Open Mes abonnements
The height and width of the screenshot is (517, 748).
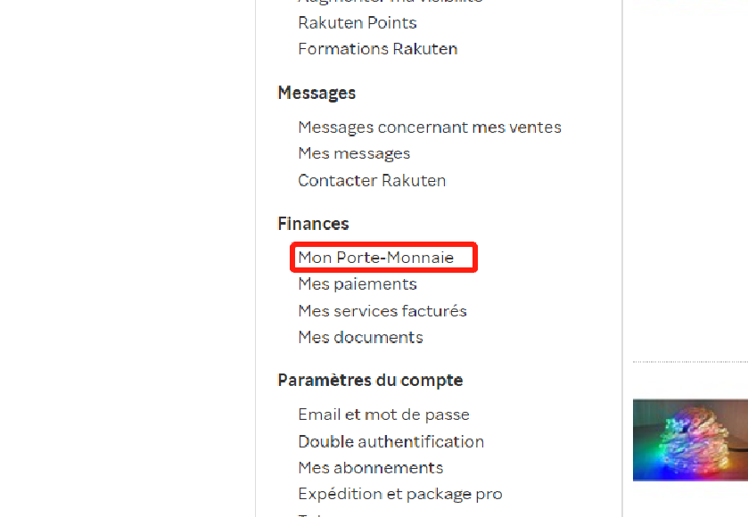point(370,468)
